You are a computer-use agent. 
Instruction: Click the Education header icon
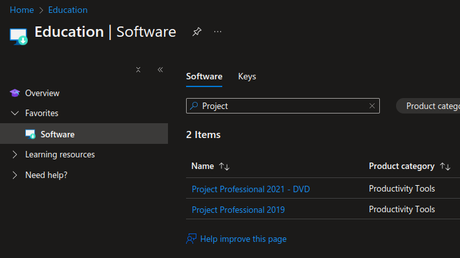(19, 35)
